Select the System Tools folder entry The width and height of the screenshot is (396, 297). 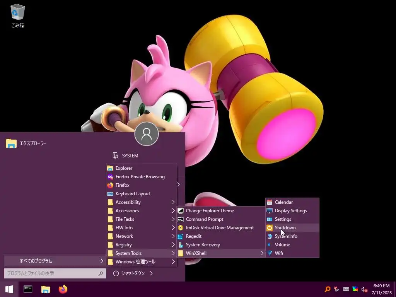coord(142,253)
